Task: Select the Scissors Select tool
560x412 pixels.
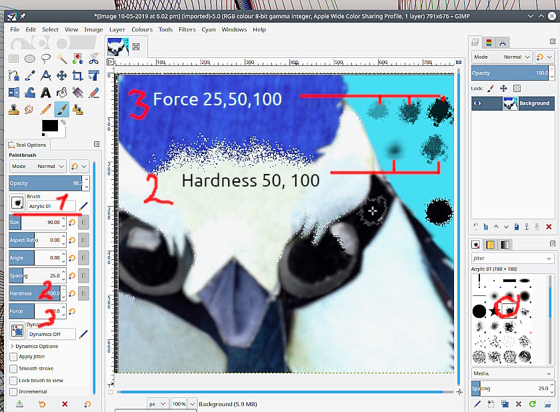Action: click(93, 59)
